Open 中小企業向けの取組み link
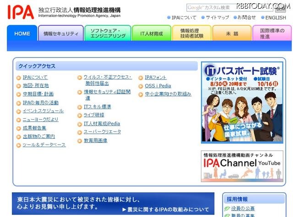 point(168,94)
